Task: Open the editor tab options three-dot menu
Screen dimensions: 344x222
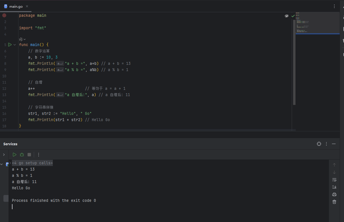Action: (334, 6)
